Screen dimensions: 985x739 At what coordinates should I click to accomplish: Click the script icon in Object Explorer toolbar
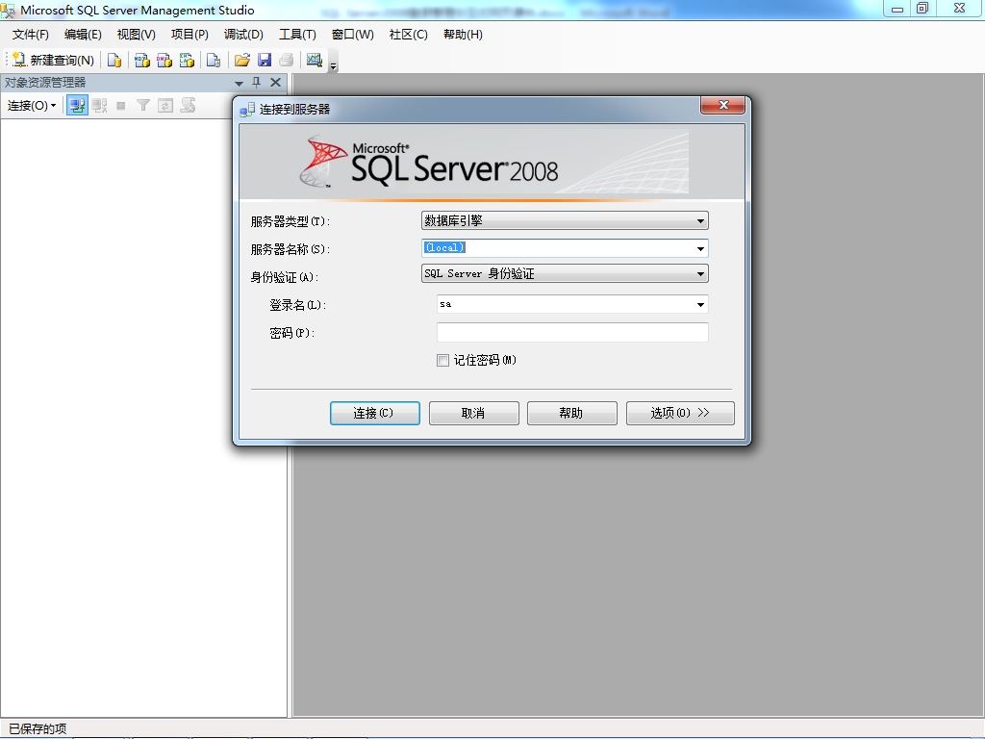tap(188, 105)
